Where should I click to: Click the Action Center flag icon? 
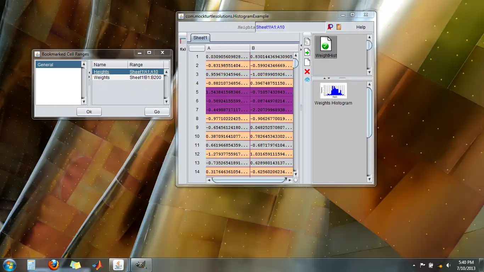[x=422, y=265]
